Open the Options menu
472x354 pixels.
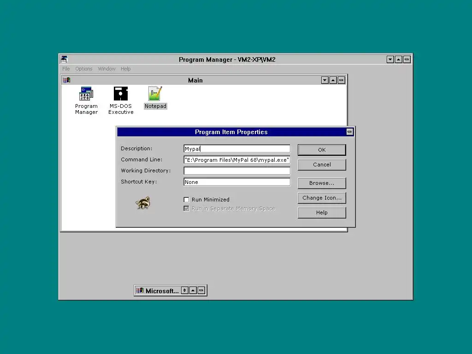84,69
